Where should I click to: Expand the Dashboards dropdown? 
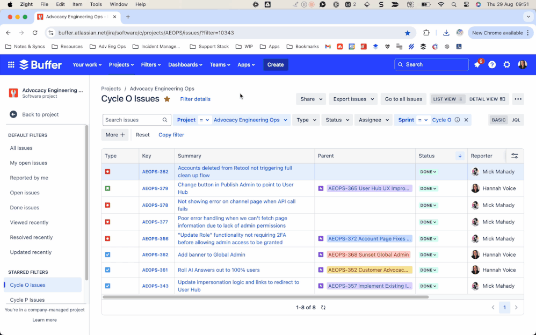point(185,64)
